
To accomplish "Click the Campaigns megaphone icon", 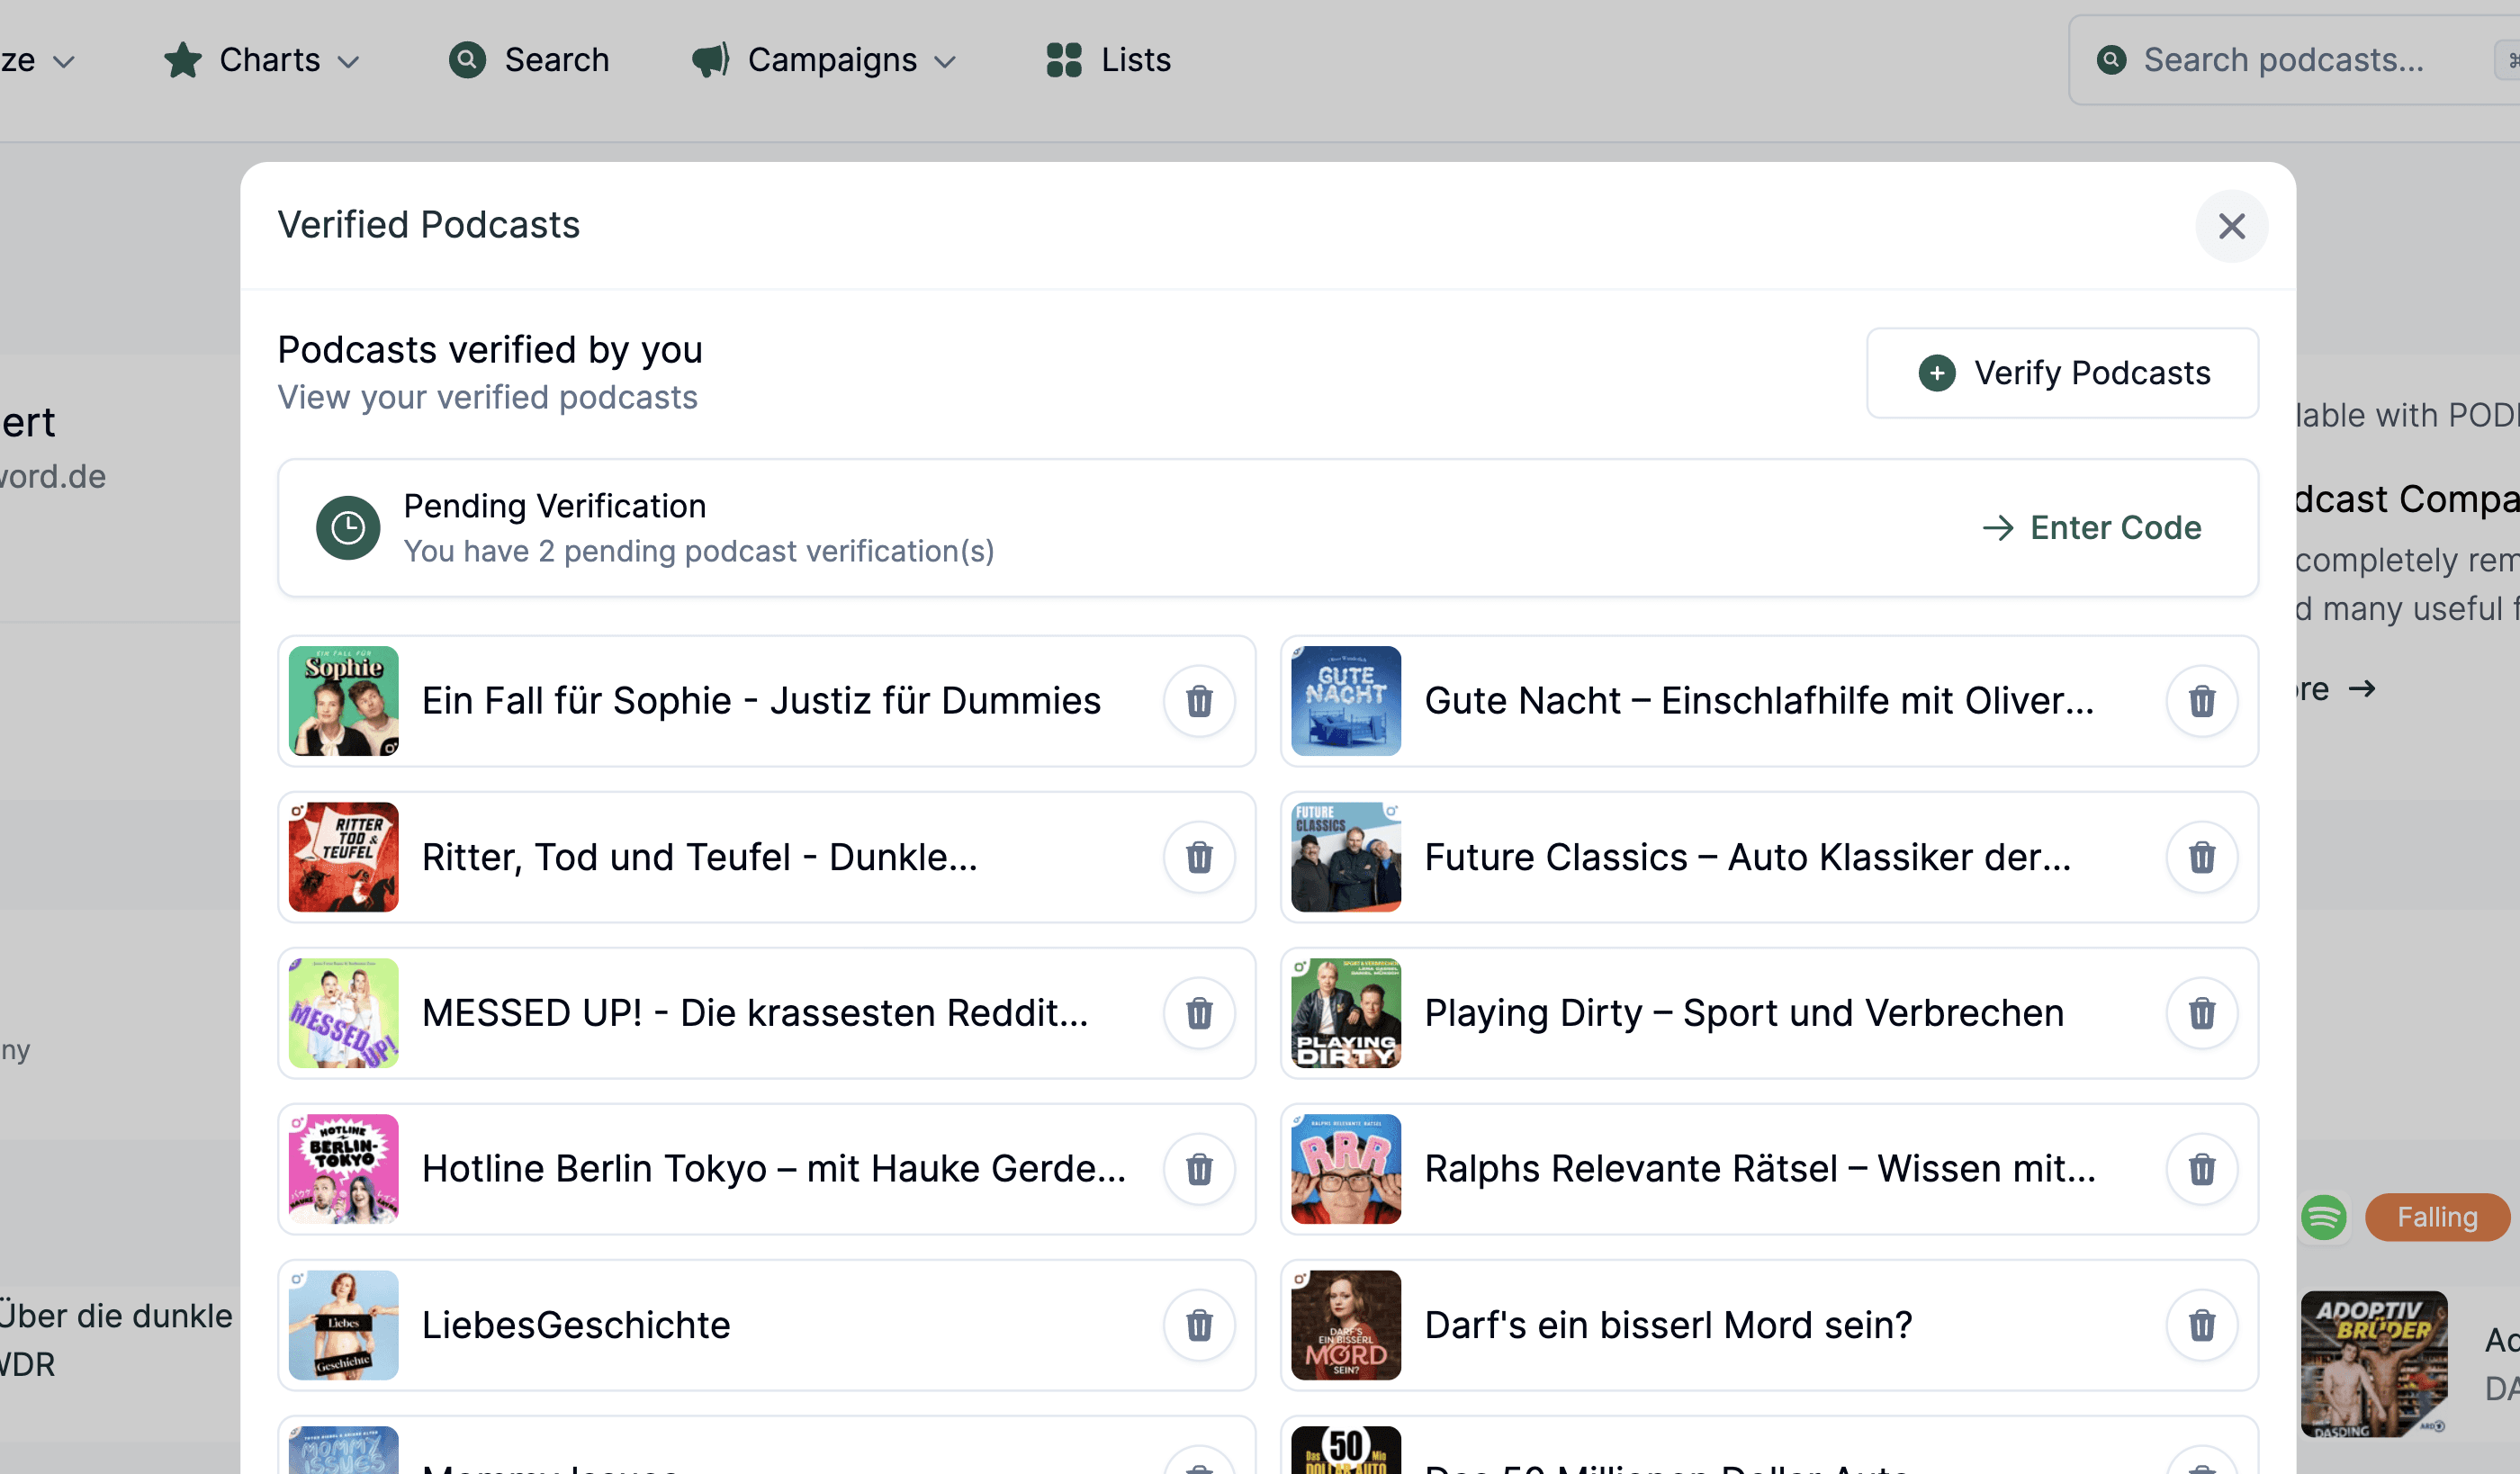I will (x=711, y=60).
